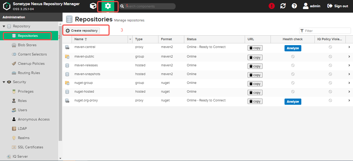Sort by Status column header

pos(214,39)
